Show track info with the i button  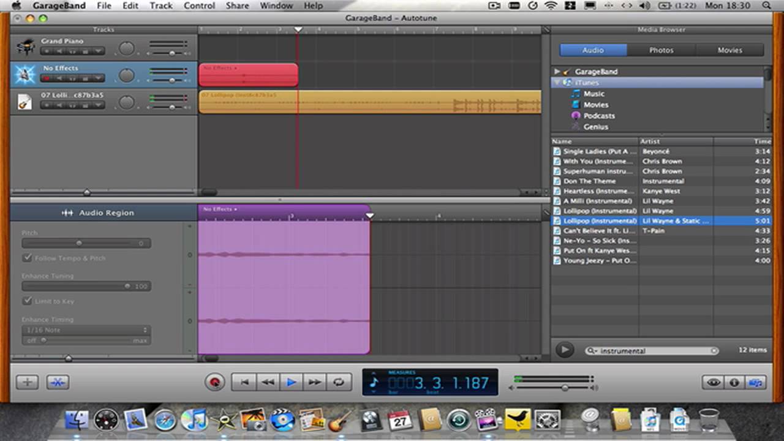coord(734,382)
